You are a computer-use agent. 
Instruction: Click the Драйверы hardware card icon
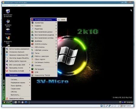32,41
